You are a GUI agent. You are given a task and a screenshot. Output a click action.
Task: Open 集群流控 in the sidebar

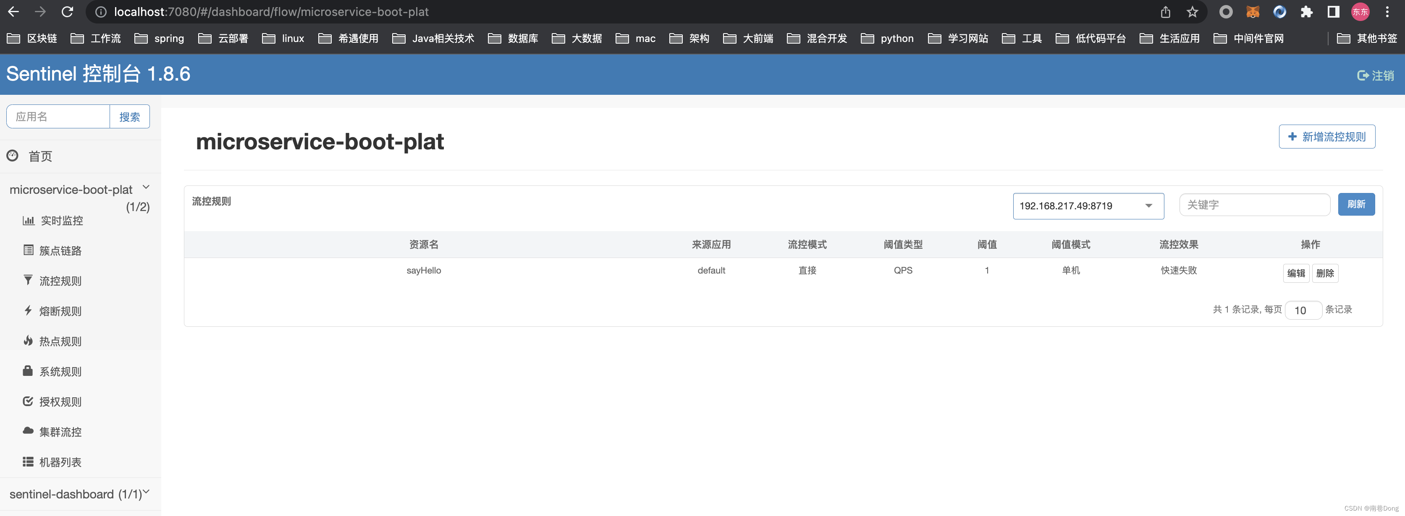point(60,432)
